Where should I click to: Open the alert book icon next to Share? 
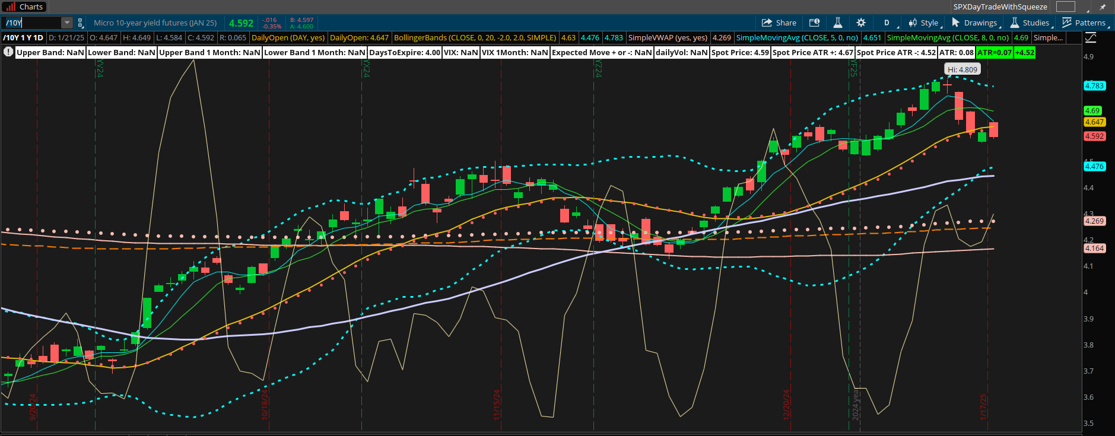(814, 23)
